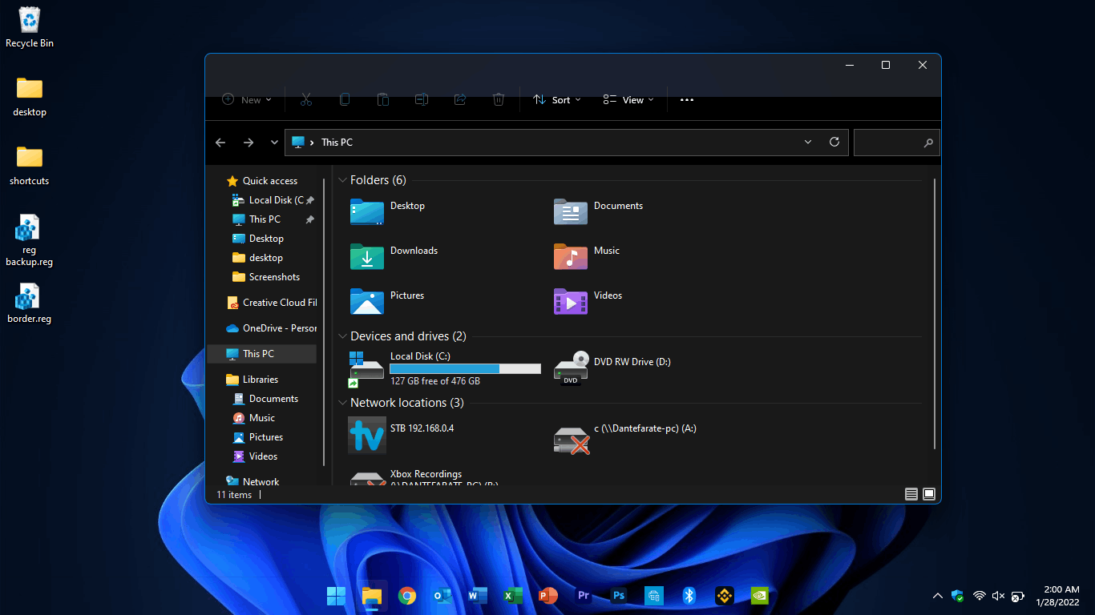
Task: Select Local Disk (C in sidebar
Action: 268,200
